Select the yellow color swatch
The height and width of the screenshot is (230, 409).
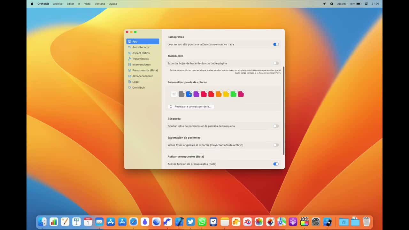pos(226,94)
